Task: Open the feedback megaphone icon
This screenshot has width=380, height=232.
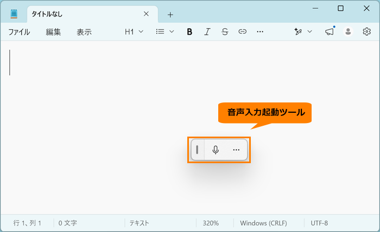Action: click(330, 31)
